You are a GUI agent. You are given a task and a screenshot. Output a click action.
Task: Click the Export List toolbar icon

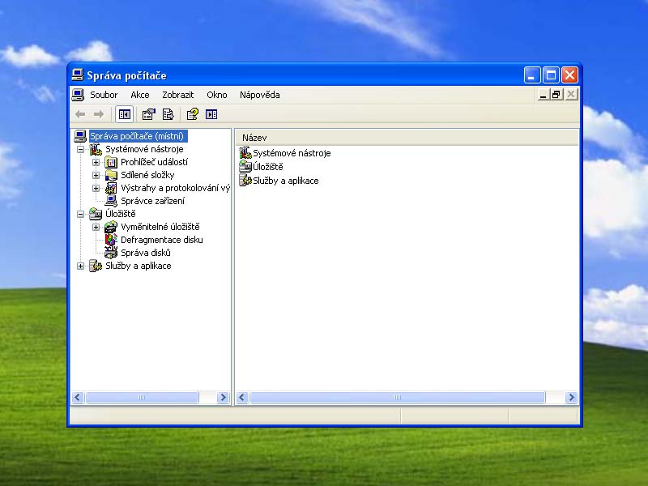pos(168,114)
